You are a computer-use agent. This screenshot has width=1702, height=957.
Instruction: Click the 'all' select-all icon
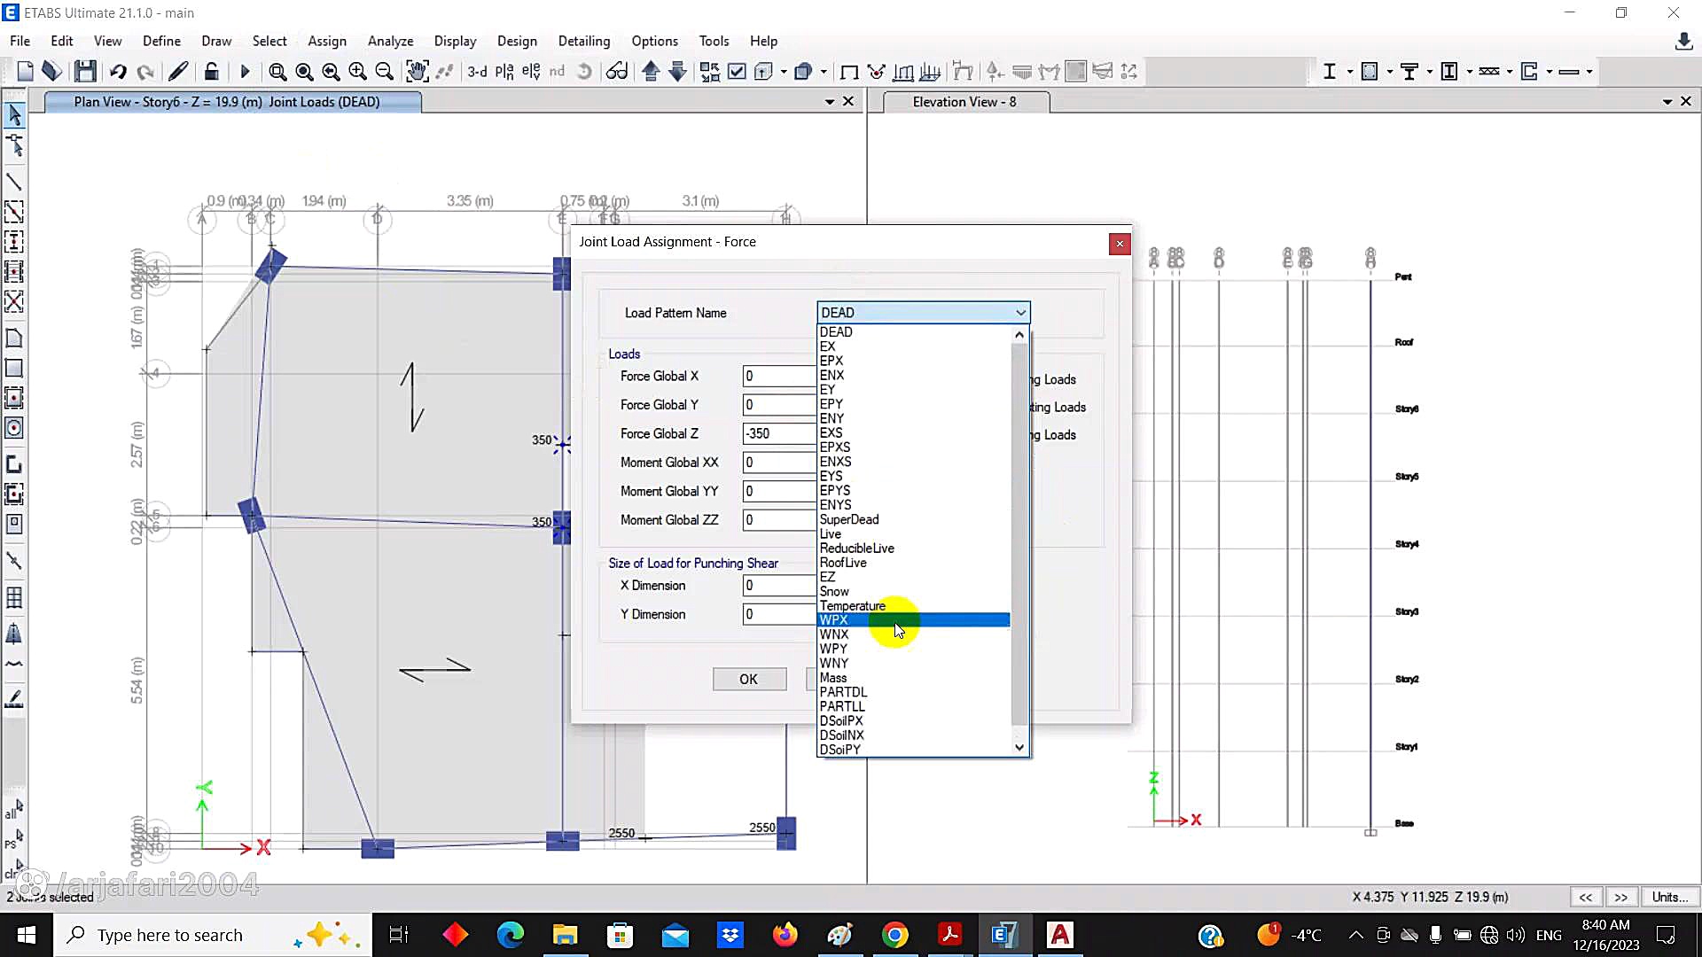pos(14,810)
